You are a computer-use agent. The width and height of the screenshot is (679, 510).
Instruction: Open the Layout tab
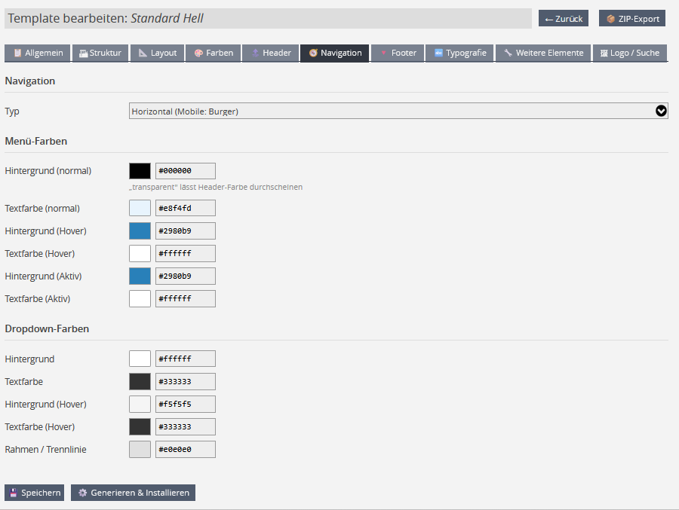pyautogui.click(x=157, y=53)
